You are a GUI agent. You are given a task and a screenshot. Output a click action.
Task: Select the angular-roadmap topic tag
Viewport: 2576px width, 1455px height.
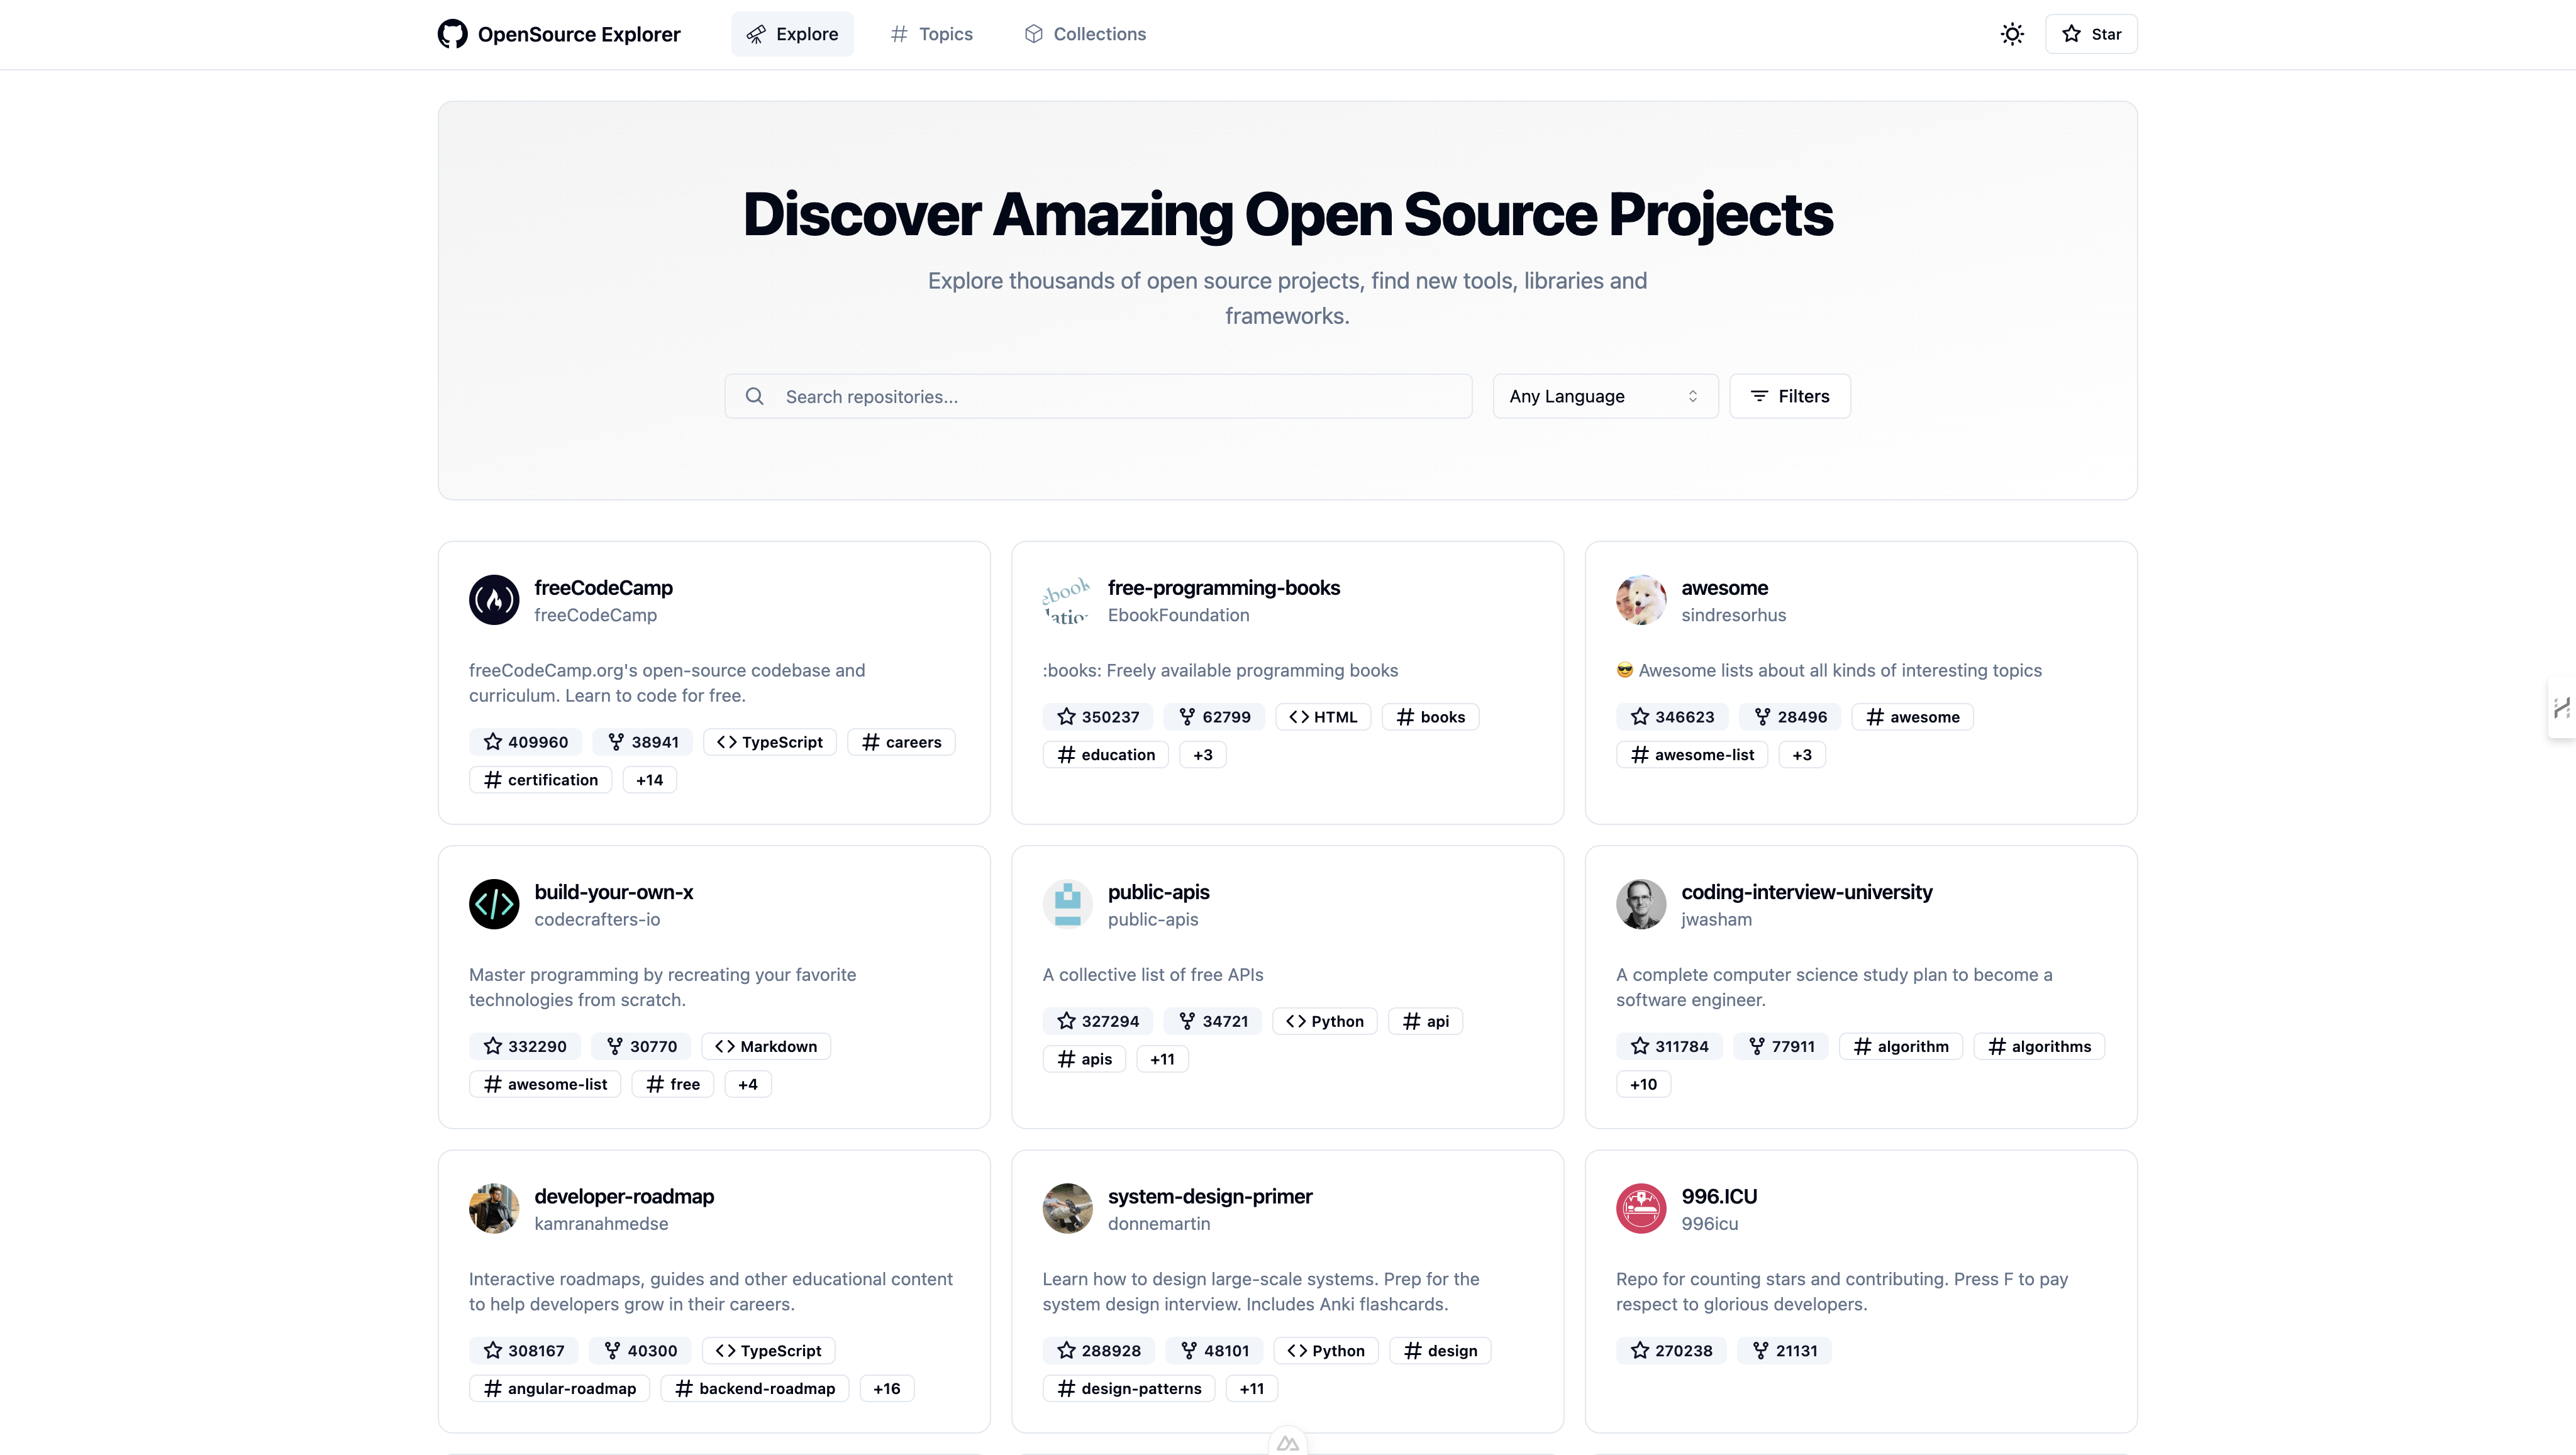pyautogui.click(x=559, y=1388)
